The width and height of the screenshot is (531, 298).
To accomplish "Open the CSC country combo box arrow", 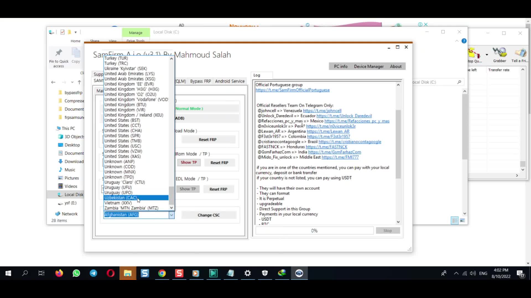I will tap(171, 215).
